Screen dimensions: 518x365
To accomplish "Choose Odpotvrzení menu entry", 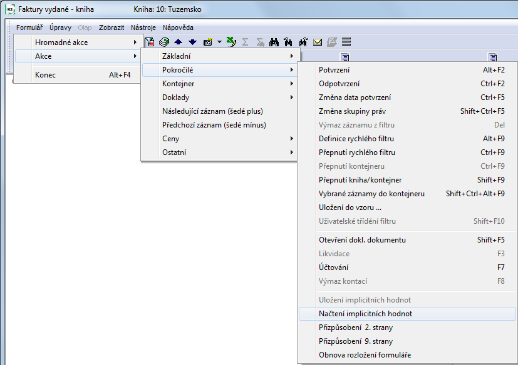I will pyautogui.click(x=407, y=84).
